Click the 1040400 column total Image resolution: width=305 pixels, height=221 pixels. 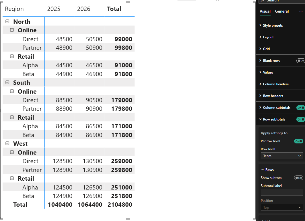pos(60,204)
